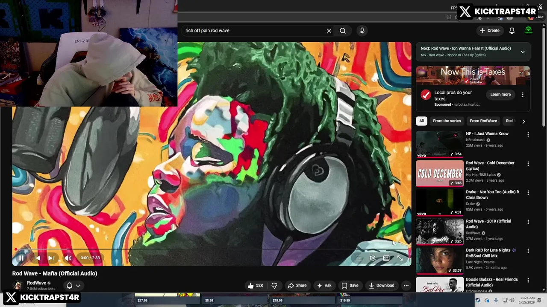547x307 pixels.
Task: Open options menu for TurboTax ad
Action: pyautogui.click(x=523, y=94)
